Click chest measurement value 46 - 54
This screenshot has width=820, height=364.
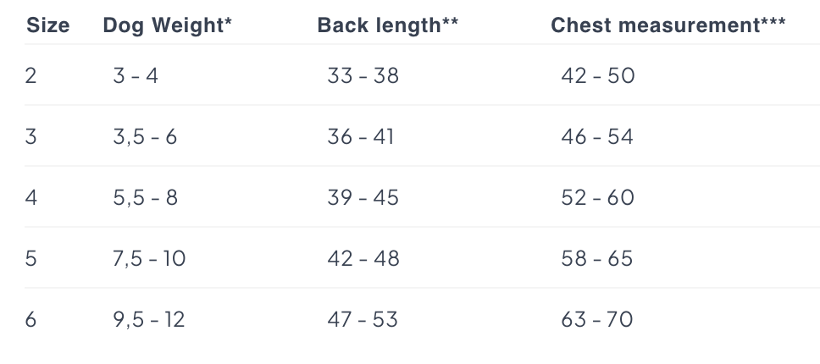[x=597, y=137]
